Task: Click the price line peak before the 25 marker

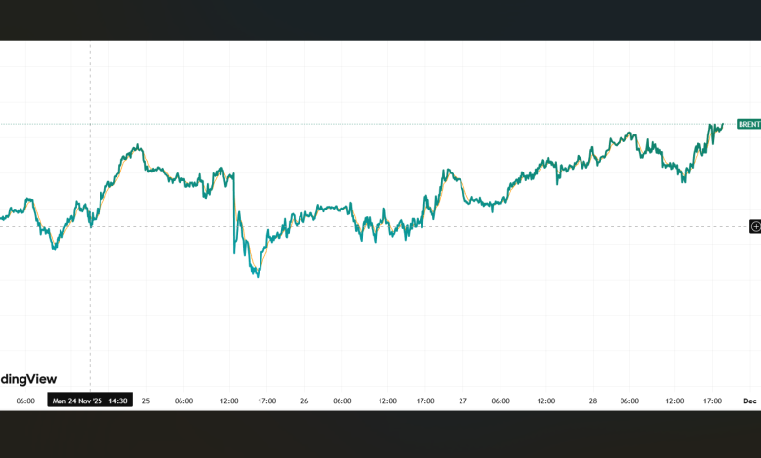Action: click(x=138, y=147)
